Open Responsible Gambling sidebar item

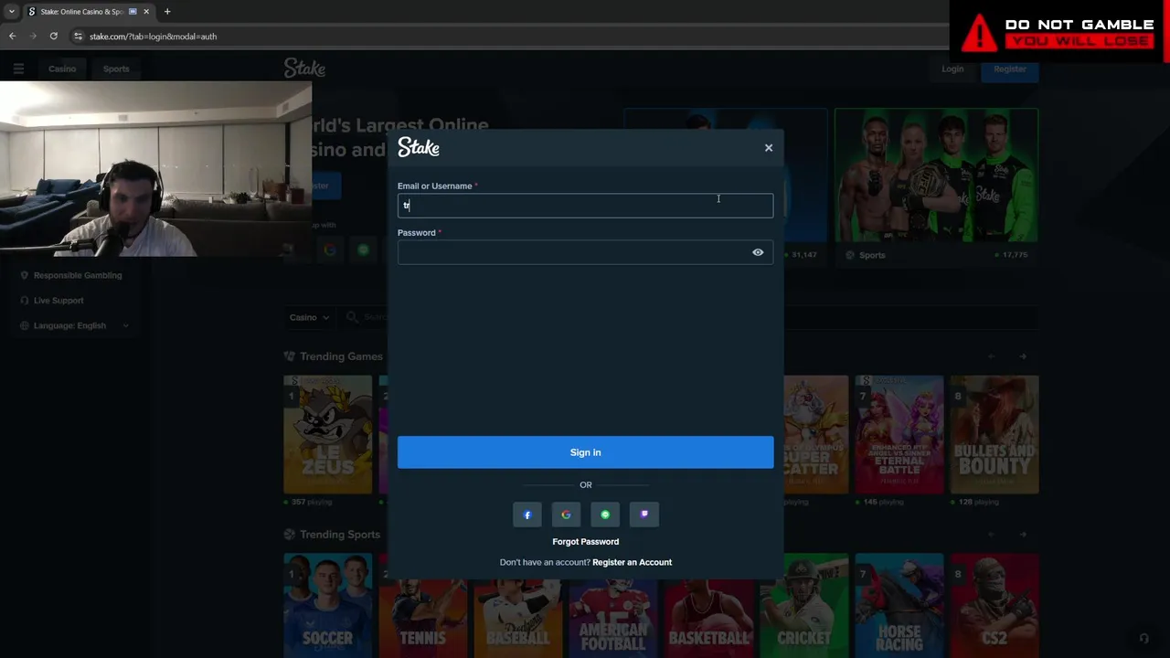(x=71, y=275)
